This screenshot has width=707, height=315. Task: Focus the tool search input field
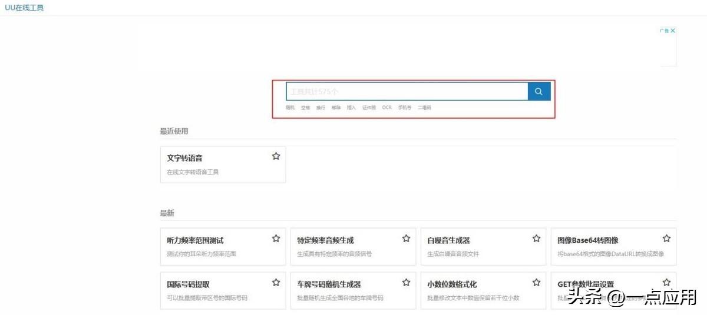pyautogui.click(x=407, y=92)
